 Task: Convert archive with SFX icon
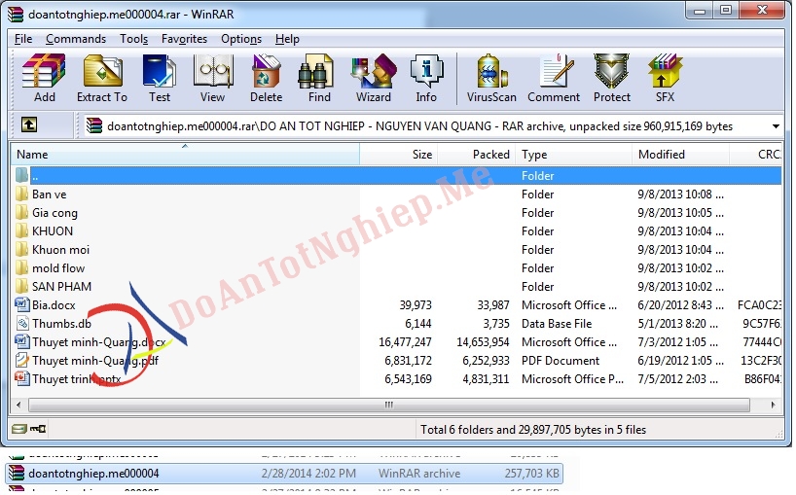665,78
